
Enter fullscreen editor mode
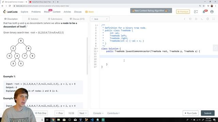pyautogui.click(x=214, y=19)
